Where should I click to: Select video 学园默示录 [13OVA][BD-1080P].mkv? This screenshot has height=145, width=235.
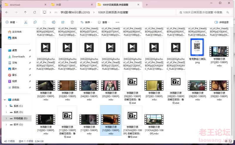pyautogui.click(x=154, y=124)
